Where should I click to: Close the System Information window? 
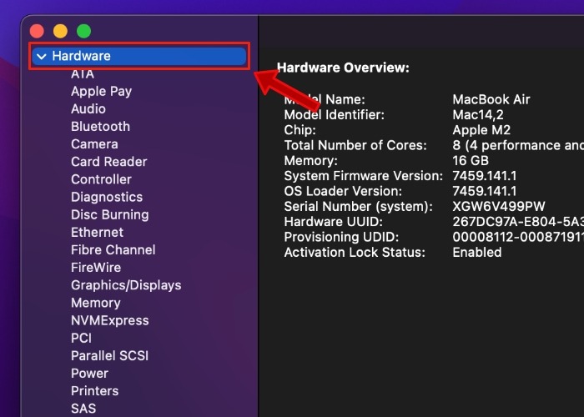pyautogui.click(x=37, y=32)
